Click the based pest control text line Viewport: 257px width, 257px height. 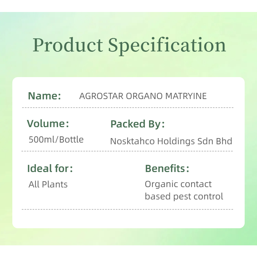[184, 196]
